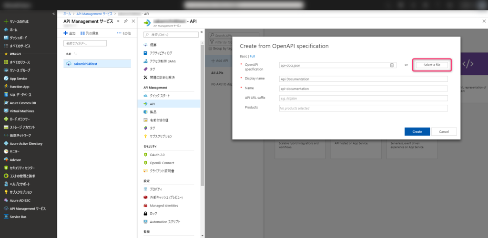
Task: Open Service Bus in the sidebar
Action: pyautogui.click(x=15, y=217)
